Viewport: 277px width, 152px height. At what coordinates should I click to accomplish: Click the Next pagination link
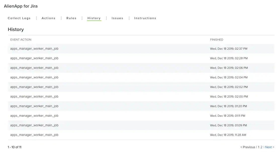tap(269, 147)
